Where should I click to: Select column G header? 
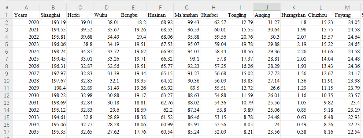[x=187, y=8]
